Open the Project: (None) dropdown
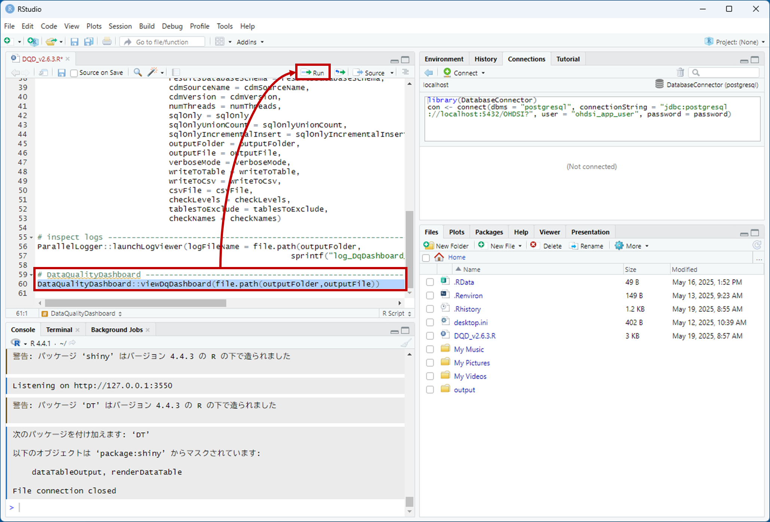The height and width of the screenshot is (522, 770). click(735, 42)
